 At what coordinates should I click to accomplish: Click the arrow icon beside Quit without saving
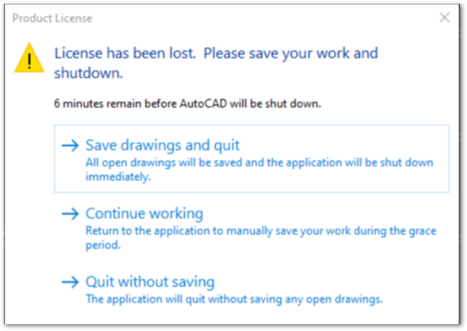(x=71, y=282)
